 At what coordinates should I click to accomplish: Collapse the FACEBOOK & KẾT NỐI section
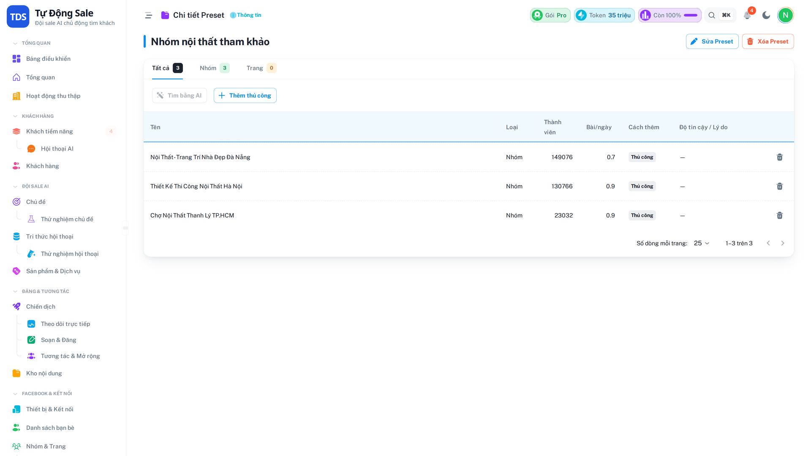point(42,394)
